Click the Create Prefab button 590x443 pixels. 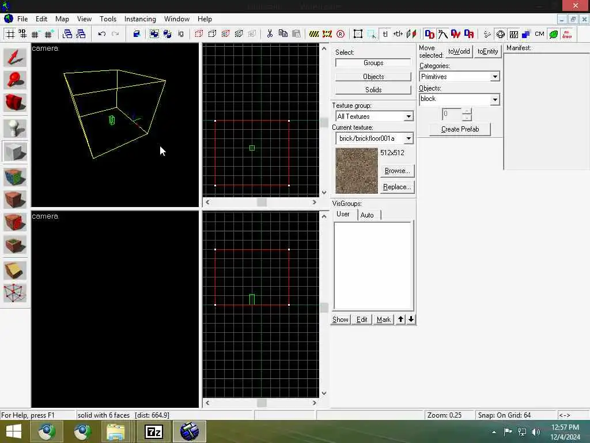tap(460, 129)
